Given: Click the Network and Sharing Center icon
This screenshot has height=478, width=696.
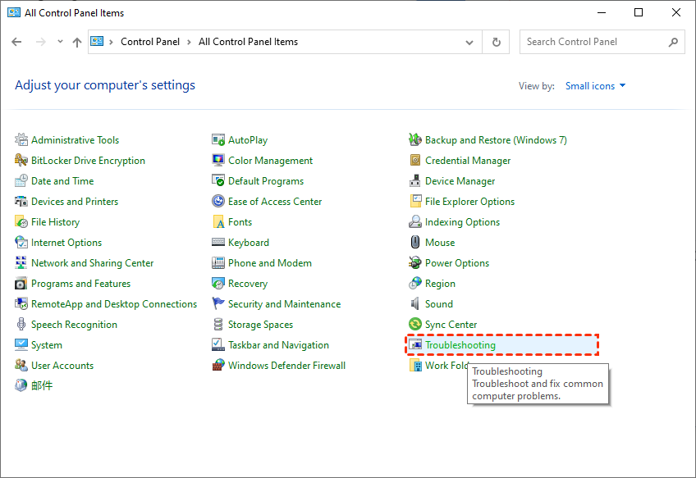Looking at the screenshot, I should [x=21, y=263].
